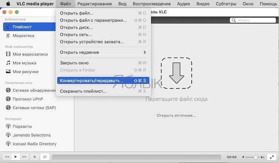
Task: Stop playback
Action: 35,157
